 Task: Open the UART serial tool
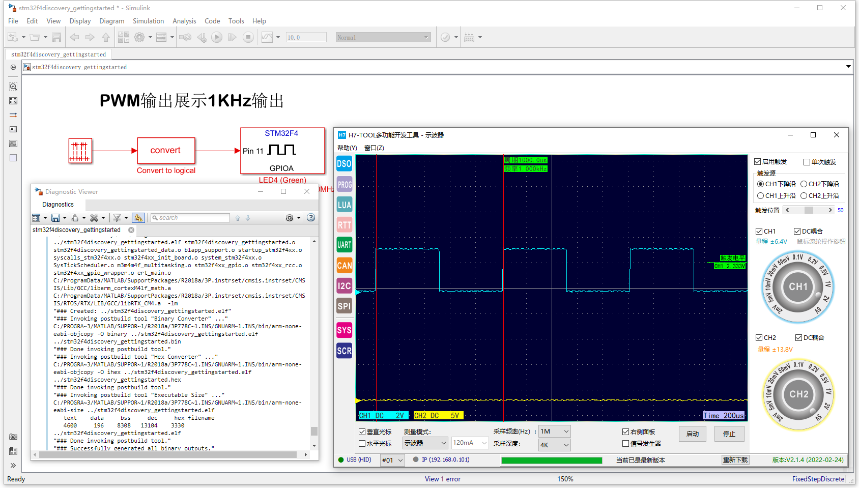345,245
